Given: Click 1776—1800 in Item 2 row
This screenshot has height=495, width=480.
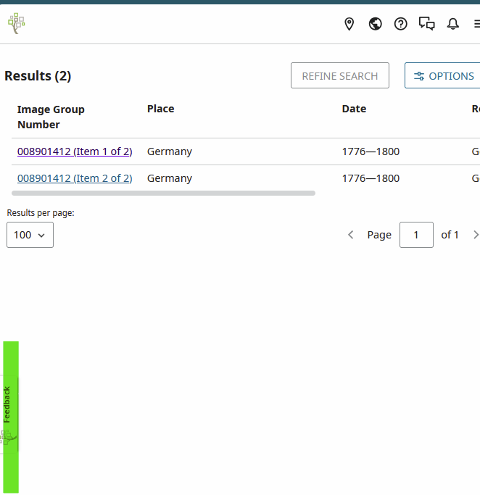Looking at the screenshot, I should coord(371,178).
